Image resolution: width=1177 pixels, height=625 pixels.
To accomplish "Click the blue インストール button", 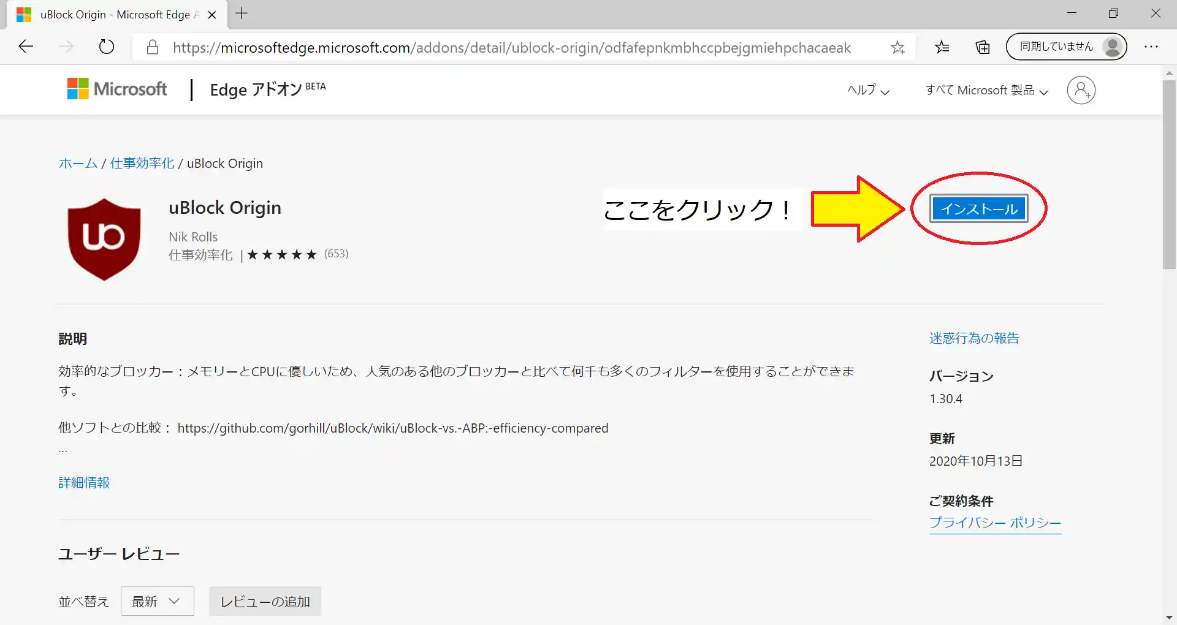I will (978, 209).
